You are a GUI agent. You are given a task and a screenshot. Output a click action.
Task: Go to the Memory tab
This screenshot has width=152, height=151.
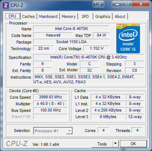(69, 16)
